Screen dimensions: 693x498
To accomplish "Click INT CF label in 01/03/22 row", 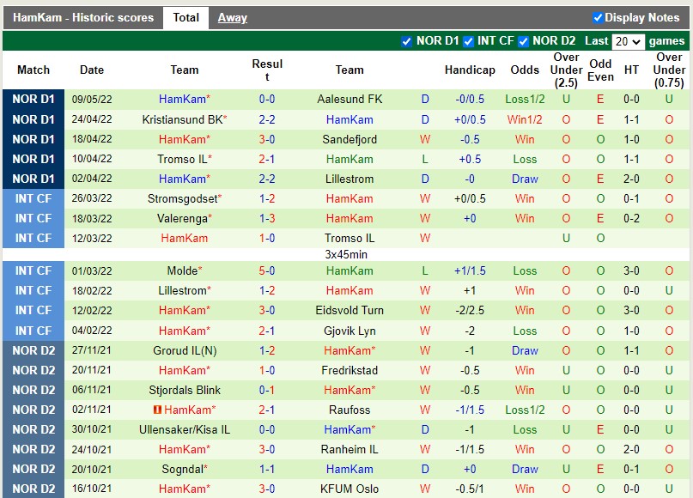I will [33, 270].
